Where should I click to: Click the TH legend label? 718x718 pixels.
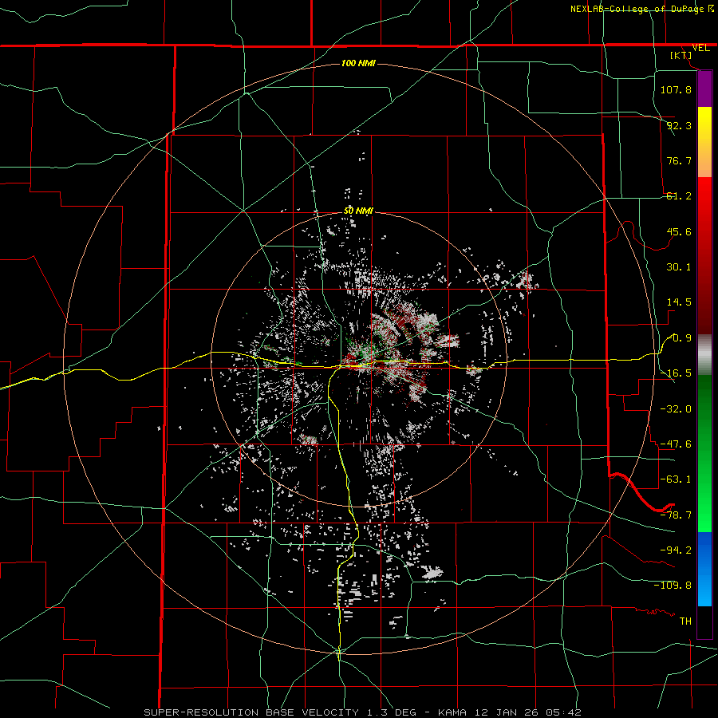[x=685, y=621]
